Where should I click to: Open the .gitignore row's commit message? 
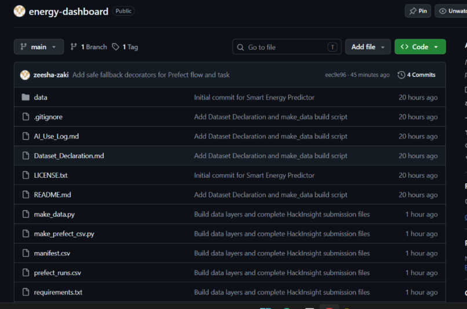tap(271, 116)
